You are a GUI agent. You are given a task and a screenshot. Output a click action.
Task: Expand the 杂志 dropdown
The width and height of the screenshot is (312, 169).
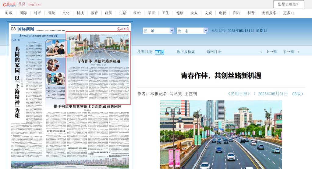click(206, 31)
